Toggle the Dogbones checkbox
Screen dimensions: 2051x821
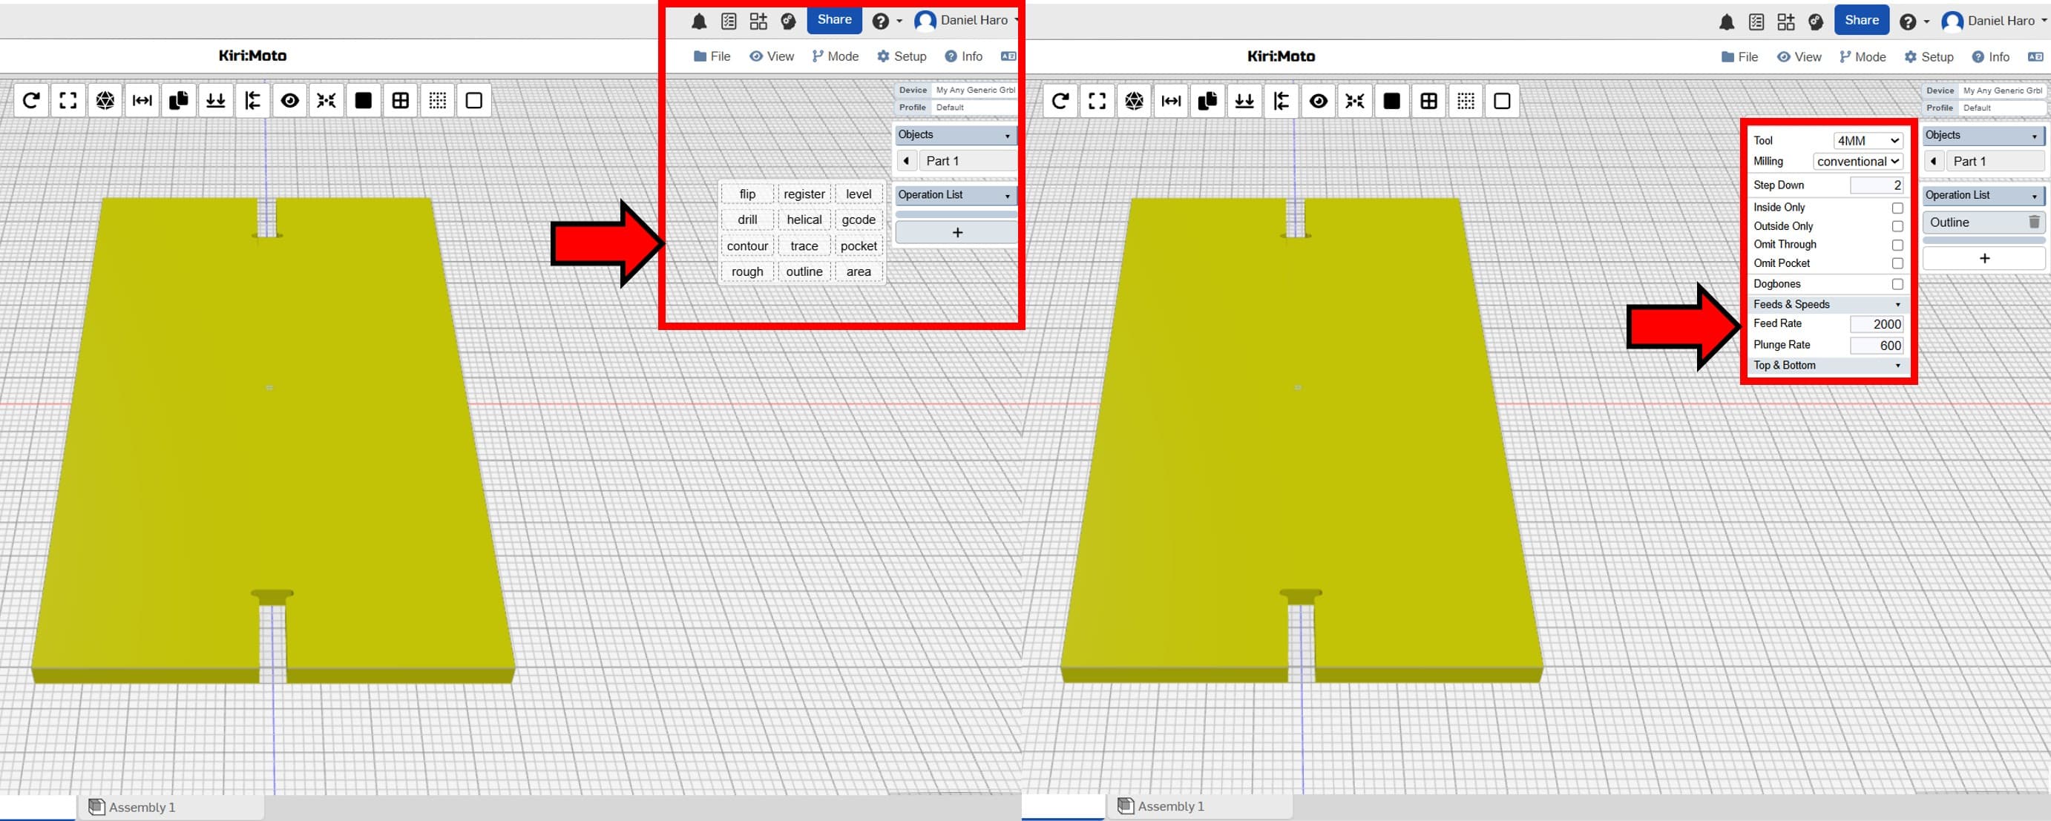point(1897,284)
